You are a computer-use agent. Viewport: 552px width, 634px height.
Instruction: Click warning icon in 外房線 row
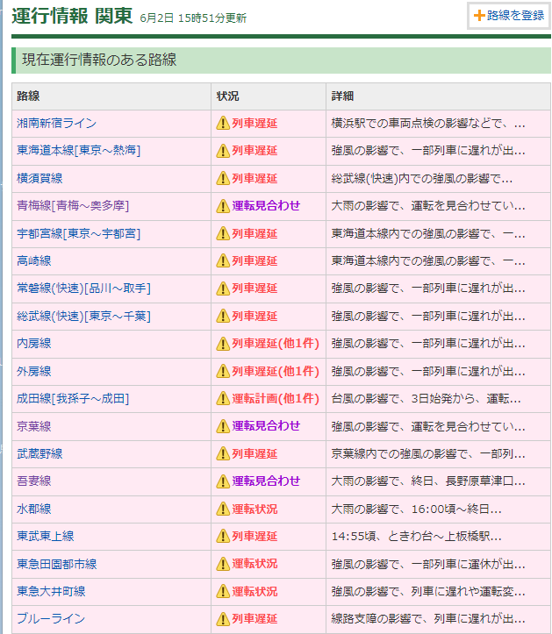click(x=223, y=371)
